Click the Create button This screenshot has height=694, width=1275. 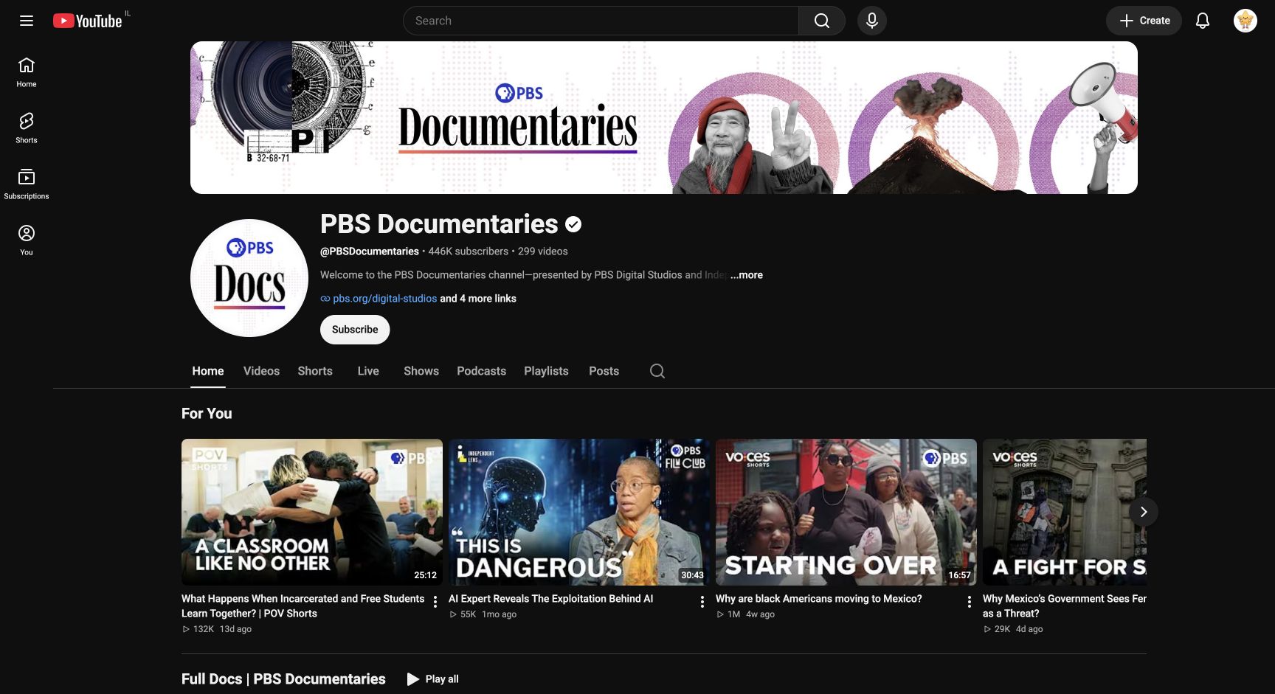pos(1144,21)
